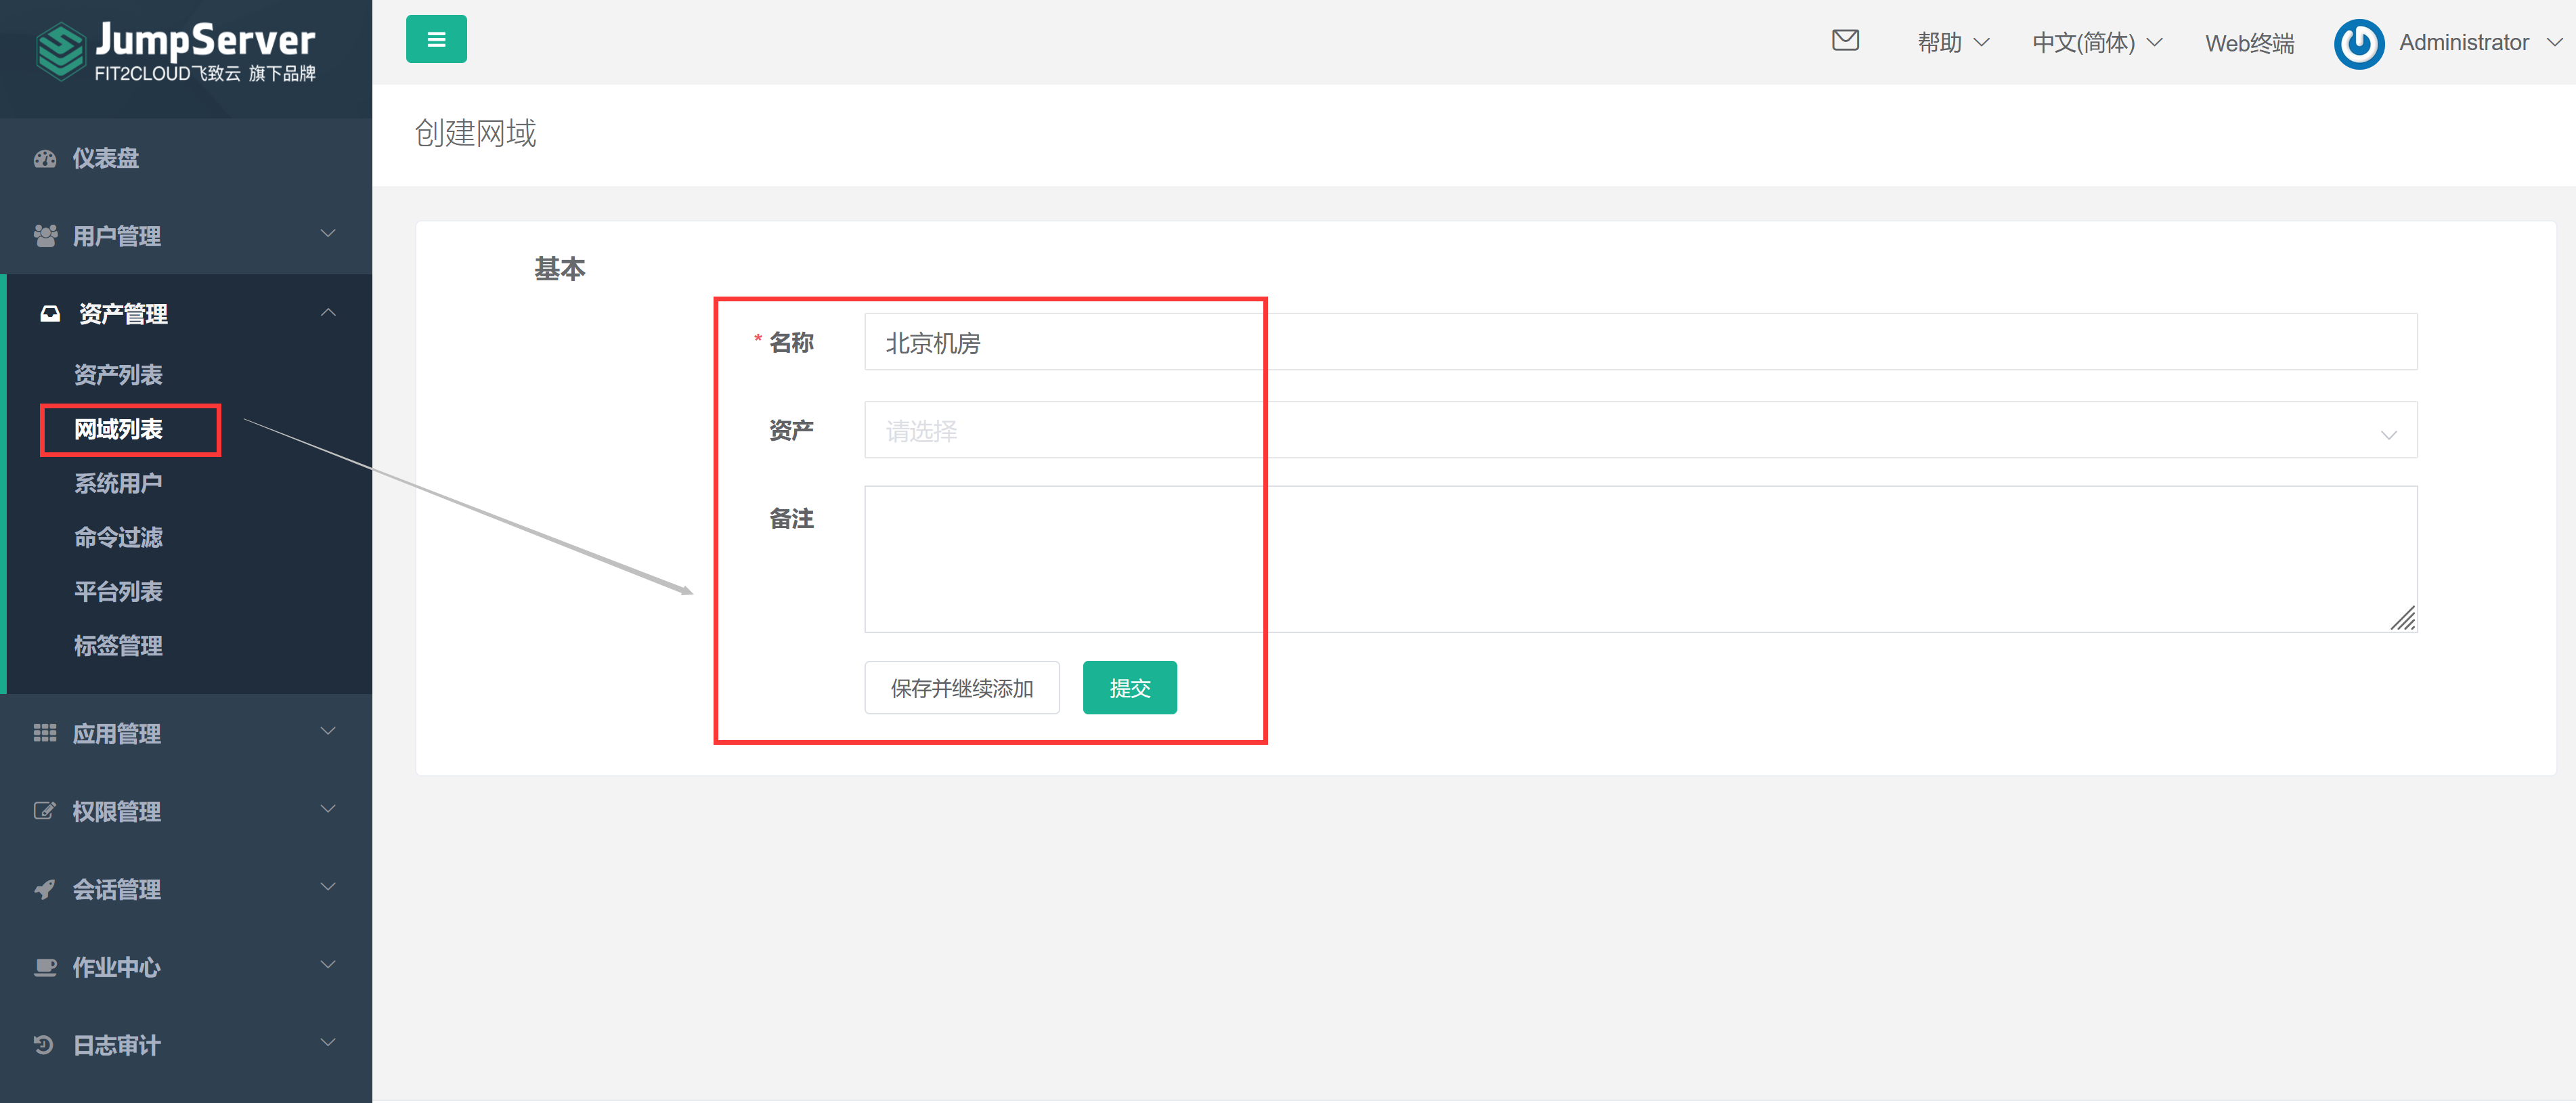2576x1103 pixels.
Task: Click the Administrator avatar icon
Action: (2358, 43)
